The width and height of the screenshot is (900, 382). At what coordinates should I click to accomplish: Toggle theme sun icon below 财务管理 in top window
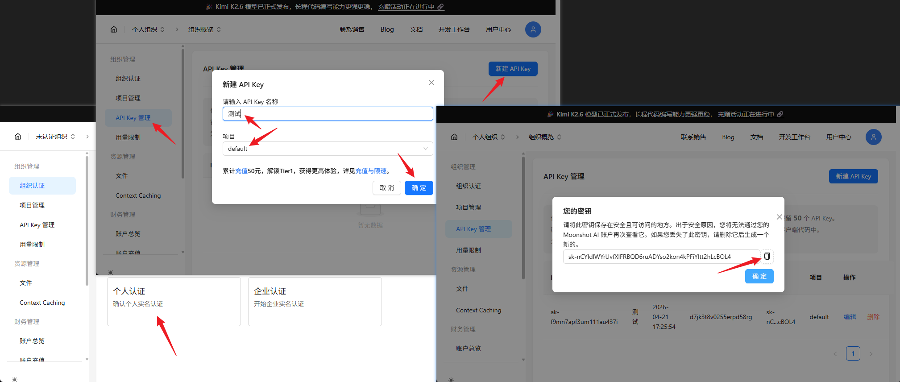pos(111,272)
